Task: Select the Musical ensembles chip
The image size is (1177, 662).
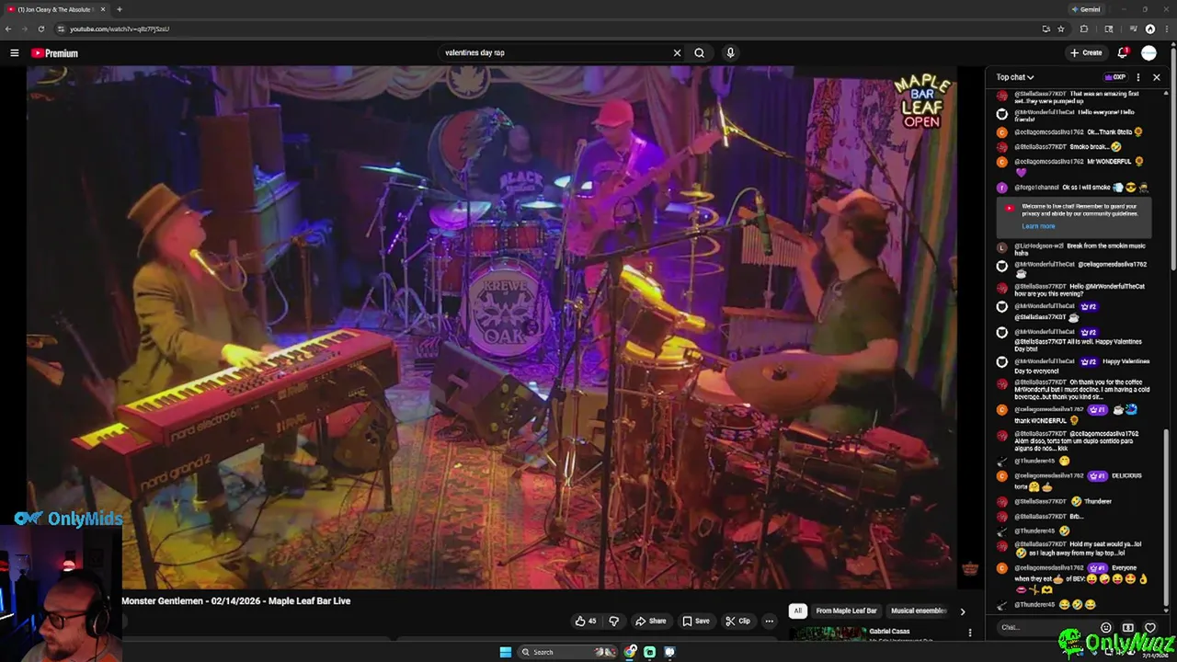Action: click(919, 611)
